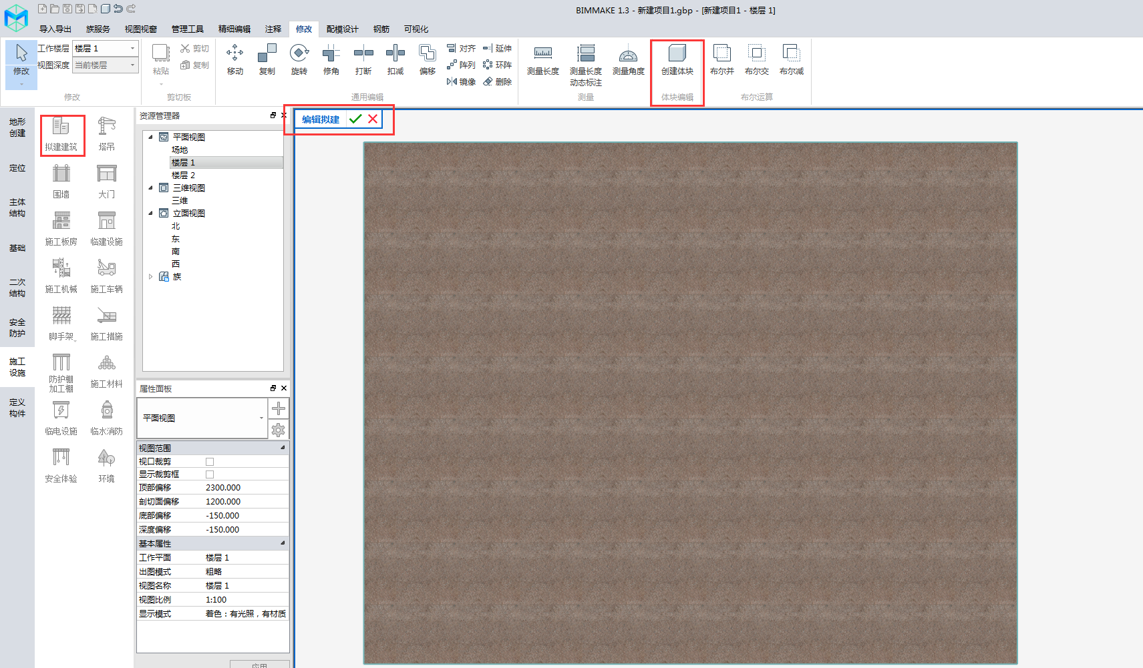Click the 测量长度动态标注 tool
This screenshot has height=668, width=1143.
pyautogui.click(x=586, y=65)
